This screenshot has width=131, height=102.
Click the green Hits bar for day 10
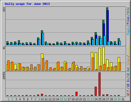point(42,32)
